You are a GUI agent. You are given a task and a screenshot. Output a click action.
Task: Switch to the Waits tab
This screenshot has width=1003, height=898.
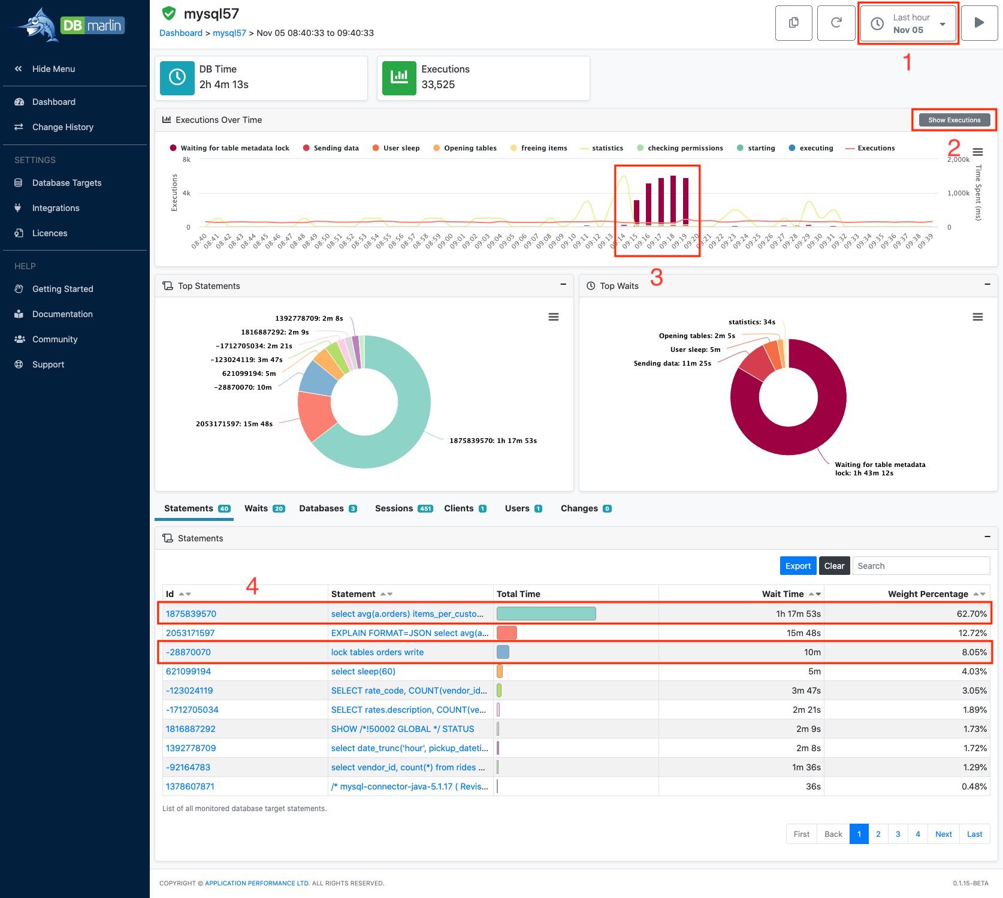[264, 508]
